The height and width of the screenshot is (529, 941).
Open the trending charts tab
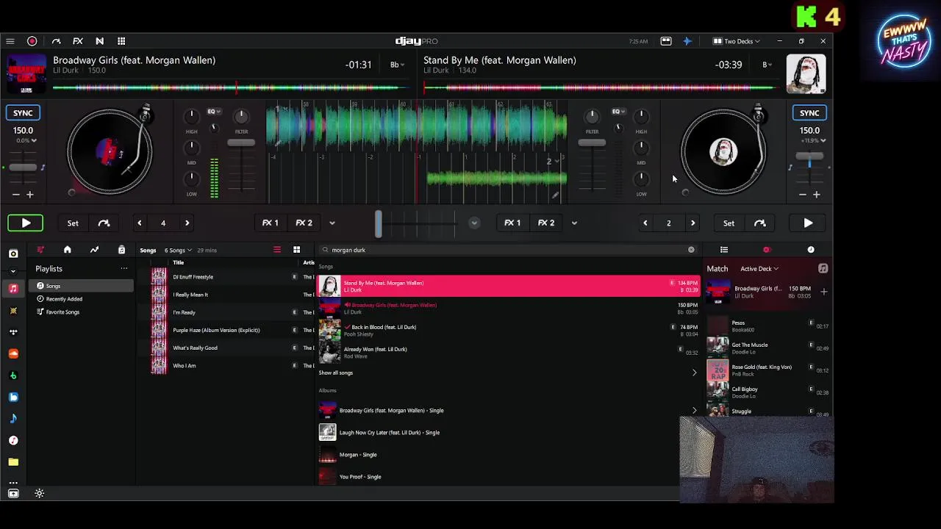coord(94,250)
